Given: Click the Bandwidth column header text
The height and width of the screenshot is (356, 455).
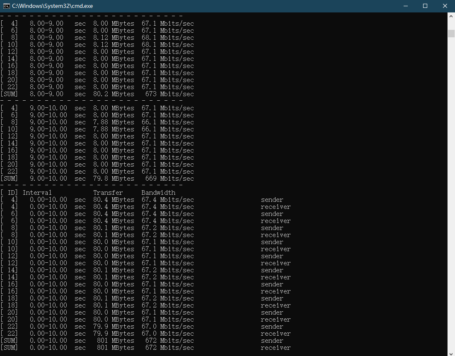Looking at the screenshot, I should click(x=158, y=193).
